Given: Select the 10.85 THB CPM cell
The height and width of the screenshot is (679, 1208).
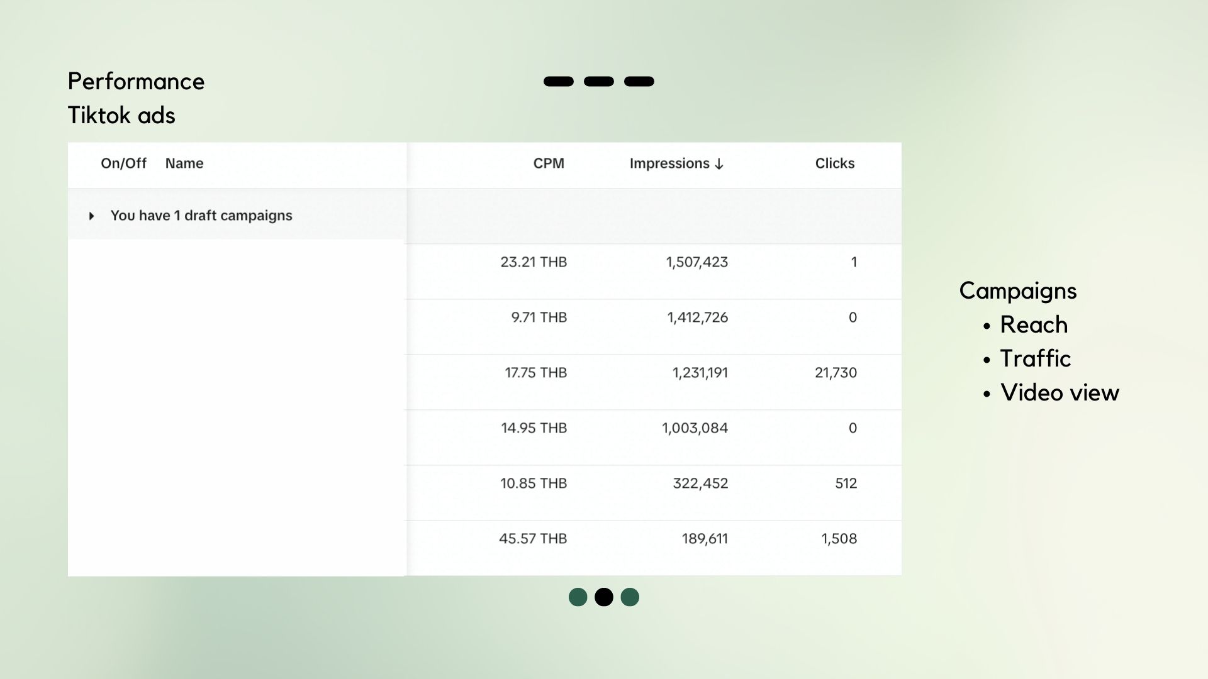Looking at the screenshot, I should [x=534, y=483].
